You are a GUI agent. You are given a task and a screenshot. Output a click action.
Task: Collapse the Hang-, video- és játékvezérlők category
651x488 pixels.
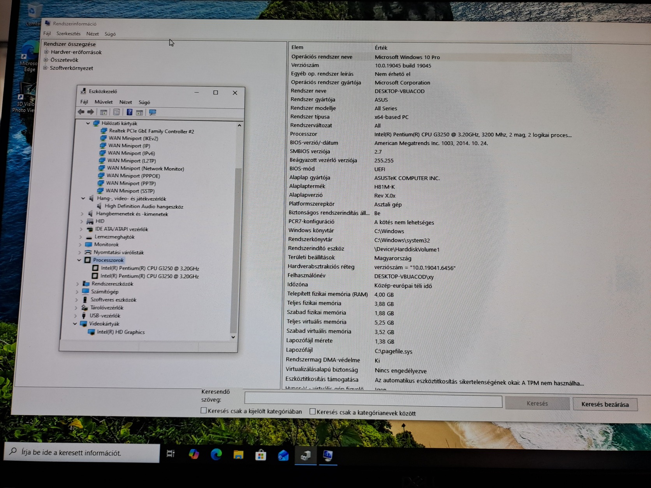coord(83,198)
